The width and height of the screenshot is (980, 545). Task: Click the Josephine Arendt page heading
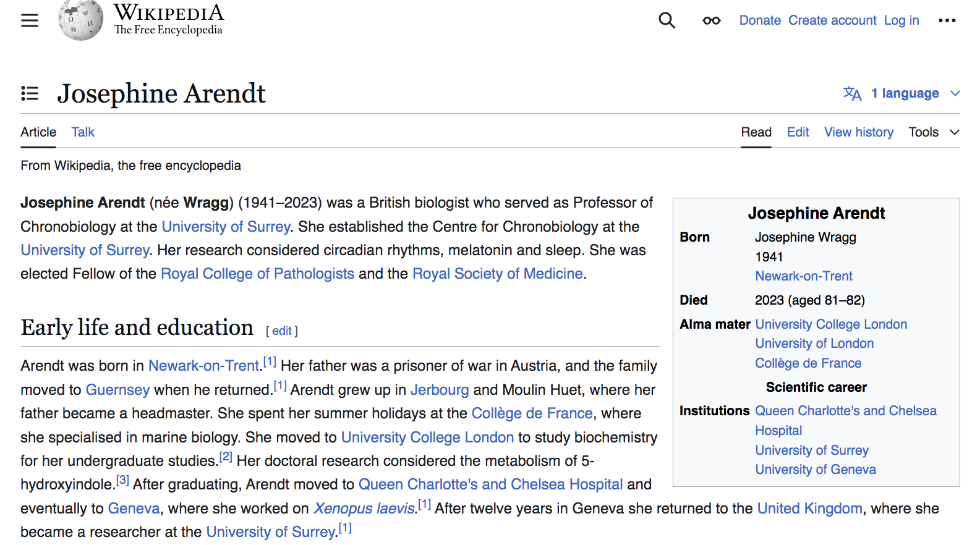coord(161,94)
